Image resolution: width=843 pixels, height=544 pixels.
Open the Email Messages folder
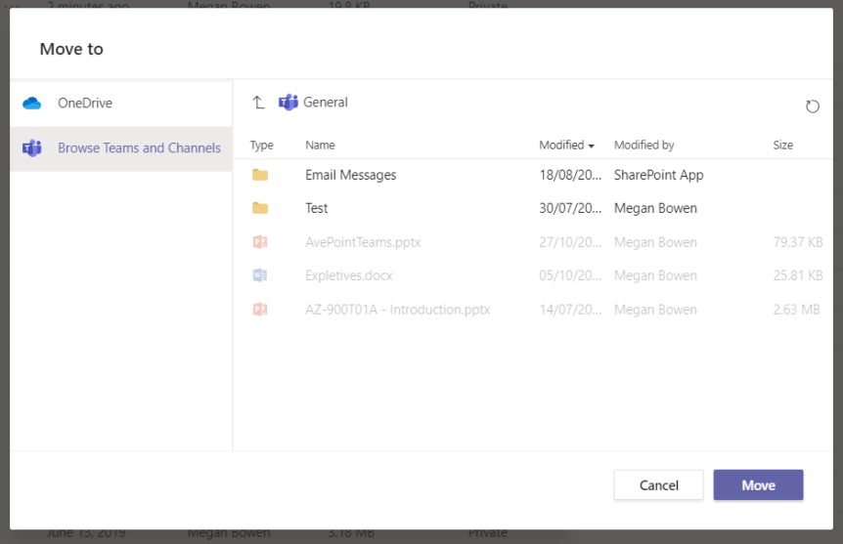(350, 175)
